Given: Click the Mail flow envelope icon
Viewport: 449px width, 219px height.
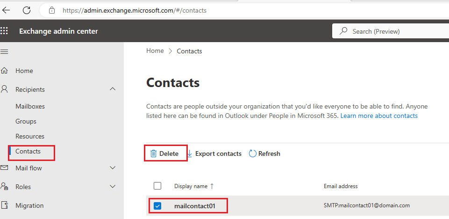Looking at the screenshot, I should coord(4,168).
